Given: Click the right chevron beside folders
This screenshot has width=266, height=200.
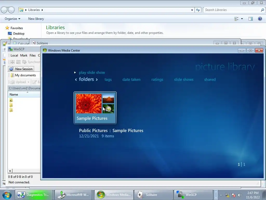Looking at the screenshot, I should pos(97,80).
